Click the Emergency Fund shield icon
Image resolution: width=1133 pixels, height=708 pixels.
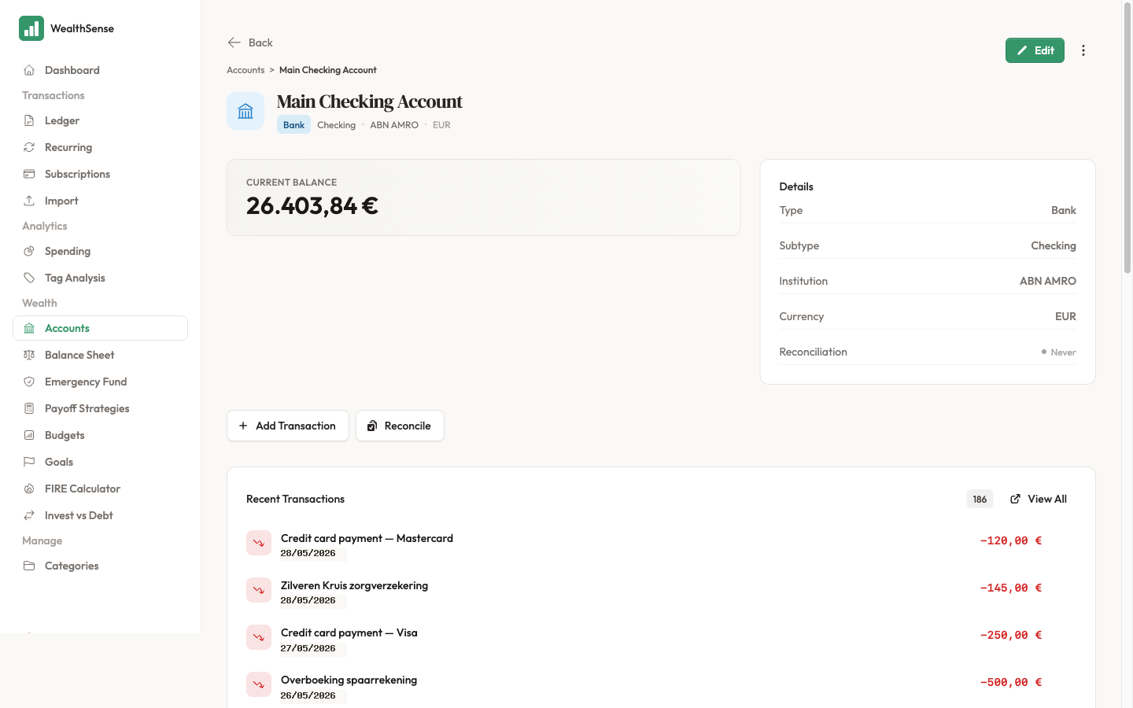coord(29,382)
